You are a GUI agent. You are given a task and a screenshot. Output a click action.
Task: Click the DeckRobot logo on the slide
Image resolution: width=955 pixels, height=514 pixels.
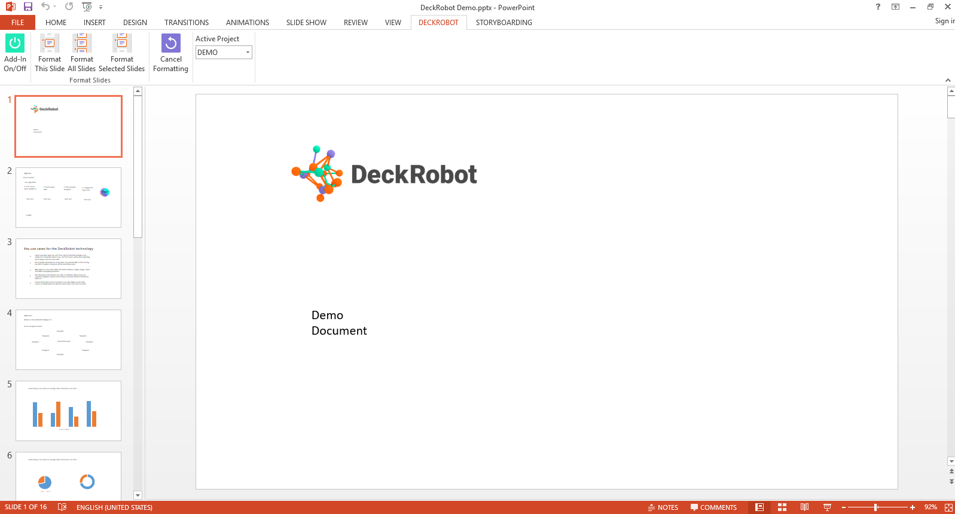(384, 174)
